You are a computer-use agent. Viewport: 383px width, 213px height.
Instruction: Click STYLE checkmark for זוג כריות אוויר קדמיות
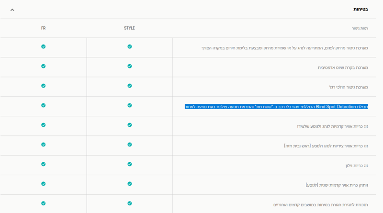pyautogui.click(x=129, y=125)
